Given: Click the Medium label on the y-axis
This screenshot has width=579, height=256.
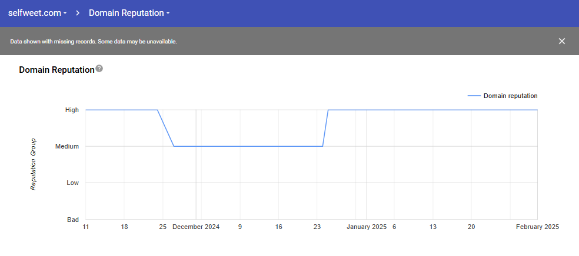Looking at the screenshot, I should [x=67, y=146].
